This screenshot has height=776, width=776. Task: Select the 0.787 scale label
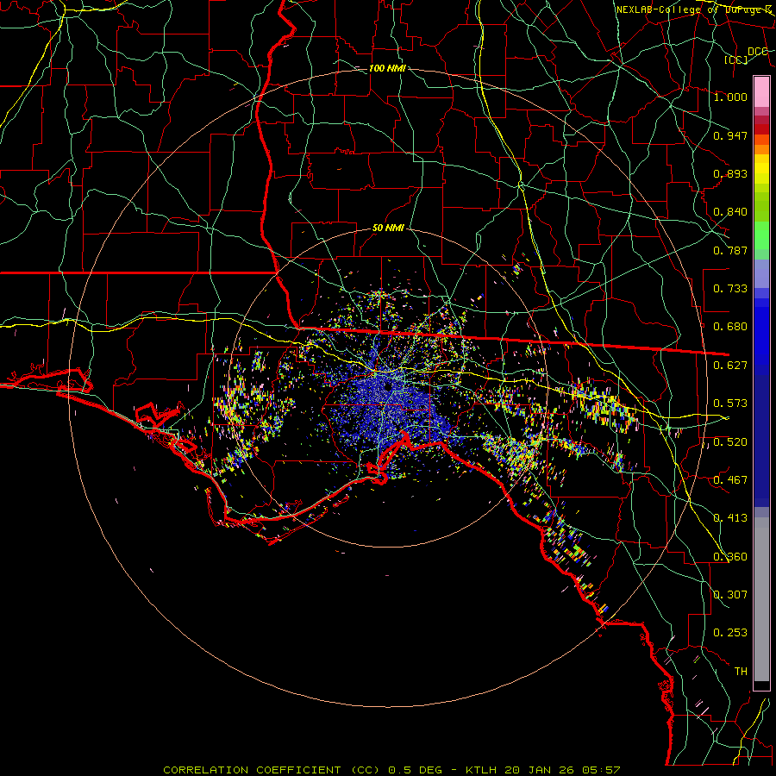tap(730, 250)
